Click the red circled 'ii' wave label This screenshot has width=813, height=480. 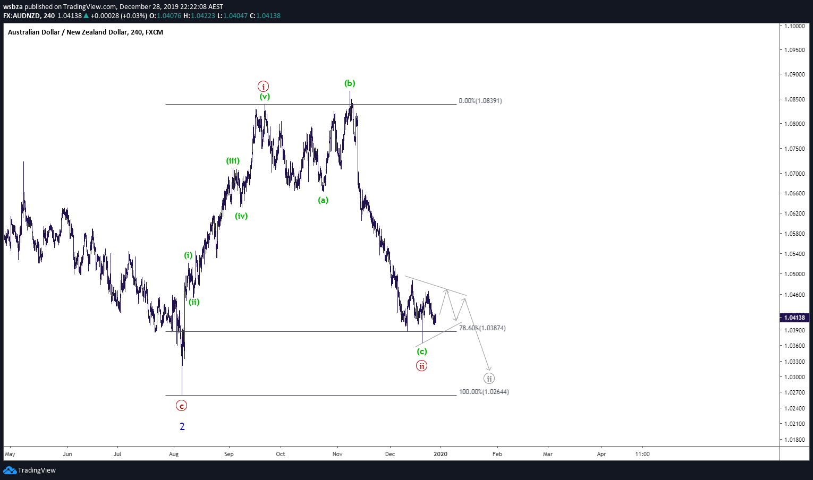421,365
